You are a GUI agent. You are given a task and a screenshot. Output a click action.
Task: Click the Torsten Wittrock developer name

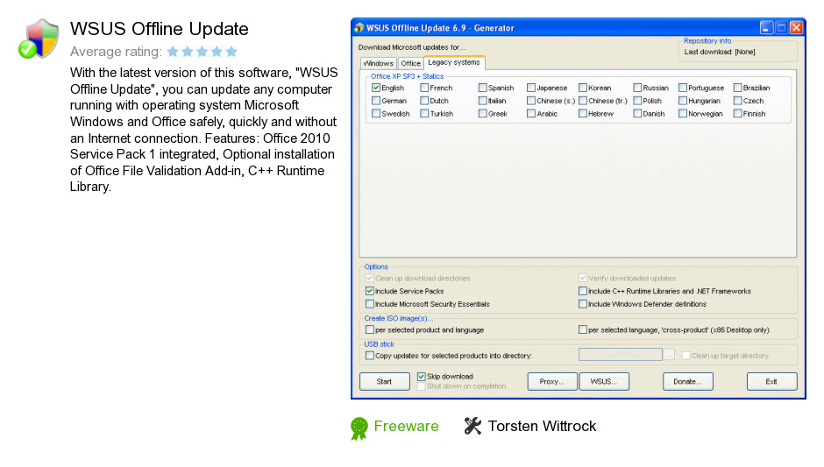click(542, 426)
